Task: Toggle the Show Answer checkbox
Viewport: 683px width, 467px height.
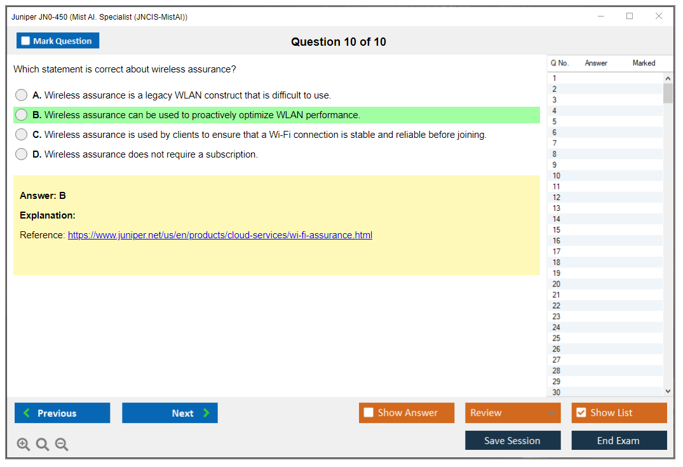Action: pos(369,413)
